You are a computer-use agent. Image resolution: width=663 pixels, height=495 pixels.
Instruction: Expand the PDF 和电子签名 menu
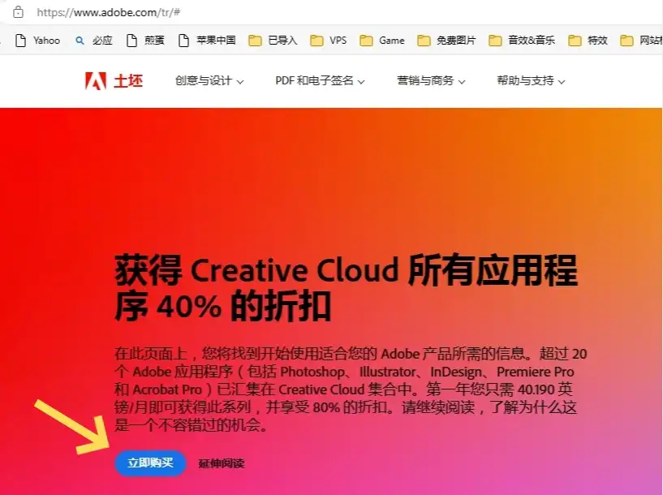pyautogui.click(x=320, y=80)
